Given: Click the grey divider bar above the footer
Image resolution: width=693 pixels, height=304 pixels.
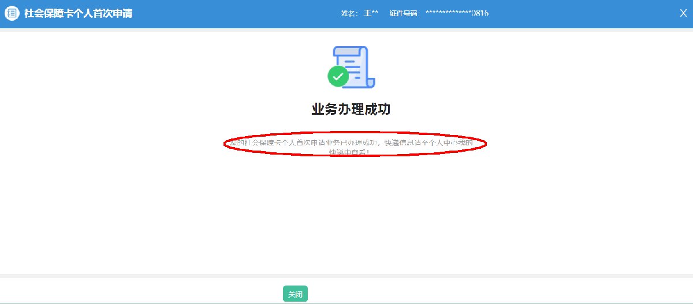Looking at the screenshot, I should click(346, 276).
